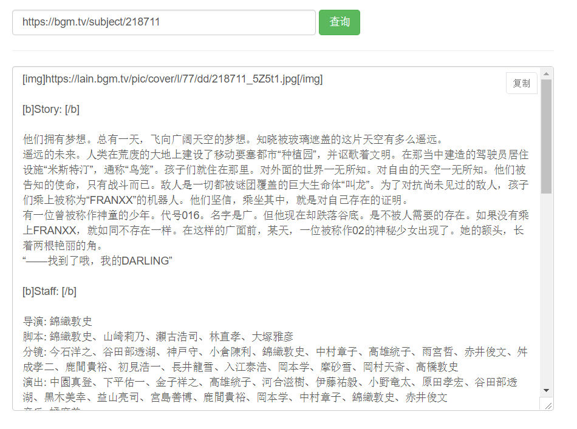Click the 演出 line starting with 中園真登
Screen dimensions: 577x429
[x=270, y=390]
